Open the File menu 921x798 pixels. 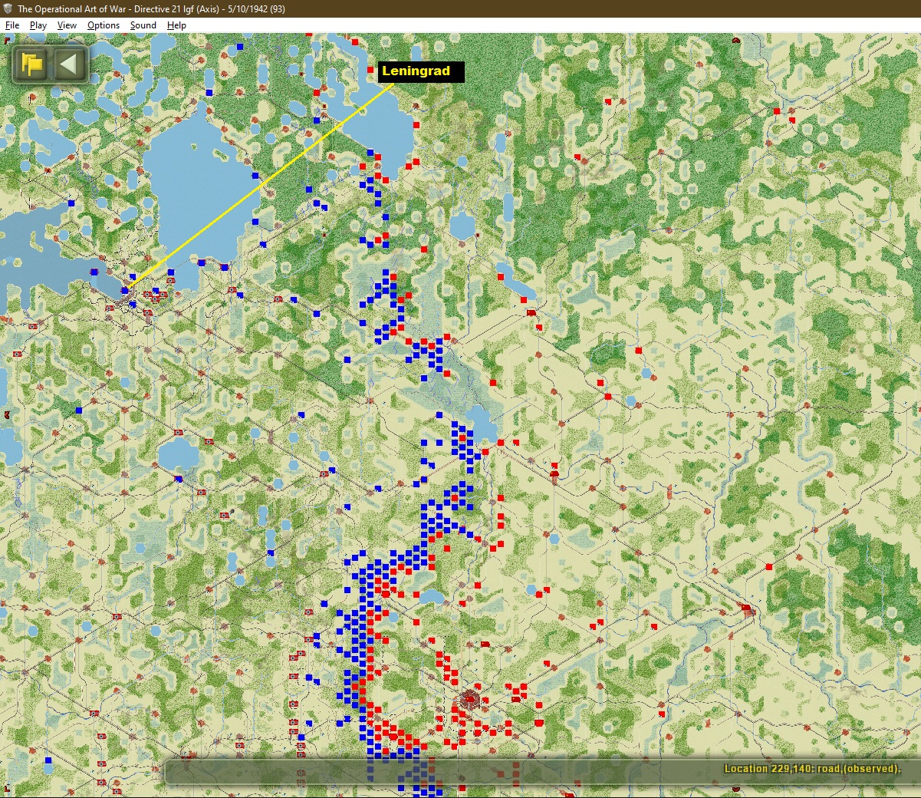point(12,25)
